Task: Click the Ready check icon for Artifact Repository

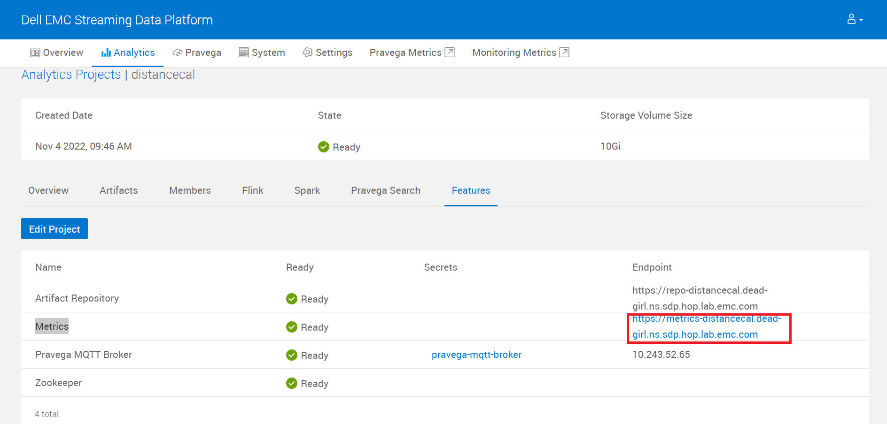Action: point(292,299)
